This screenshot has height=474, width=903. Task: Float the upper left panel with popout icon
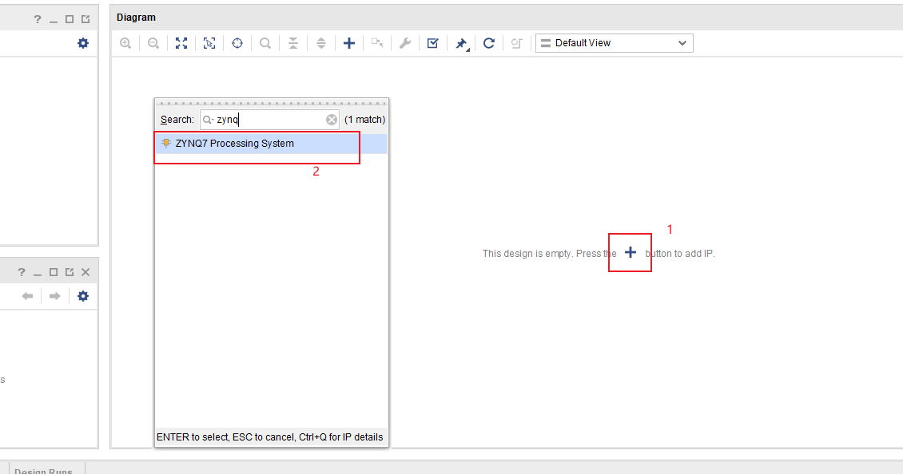click(86, 20)
